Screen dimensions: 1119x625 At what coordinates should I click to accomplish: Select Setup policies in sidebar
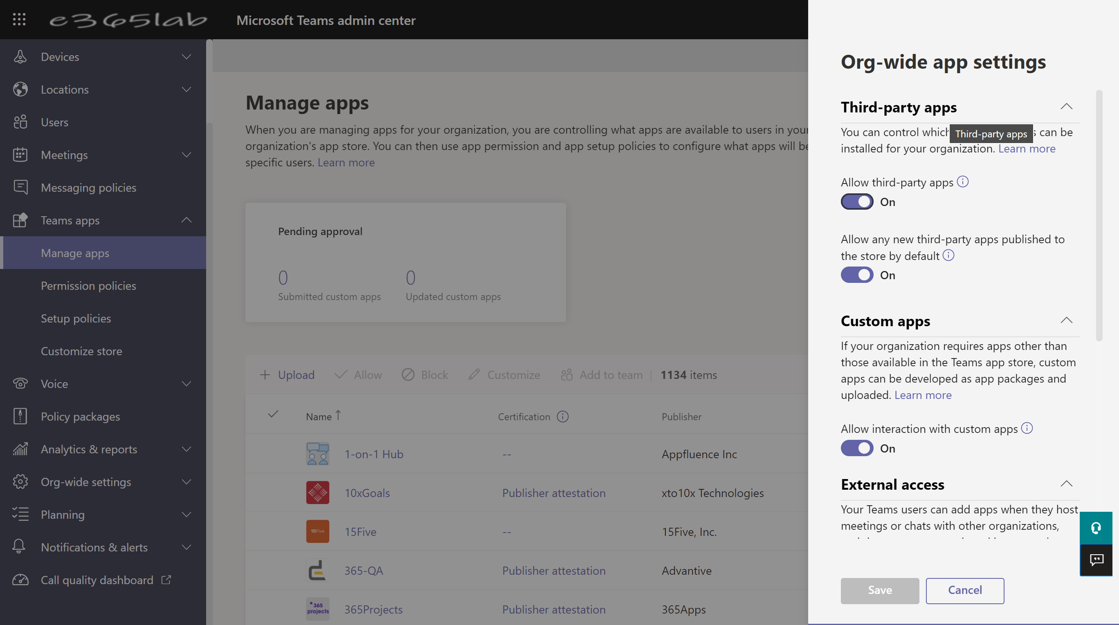coord(76,318)
